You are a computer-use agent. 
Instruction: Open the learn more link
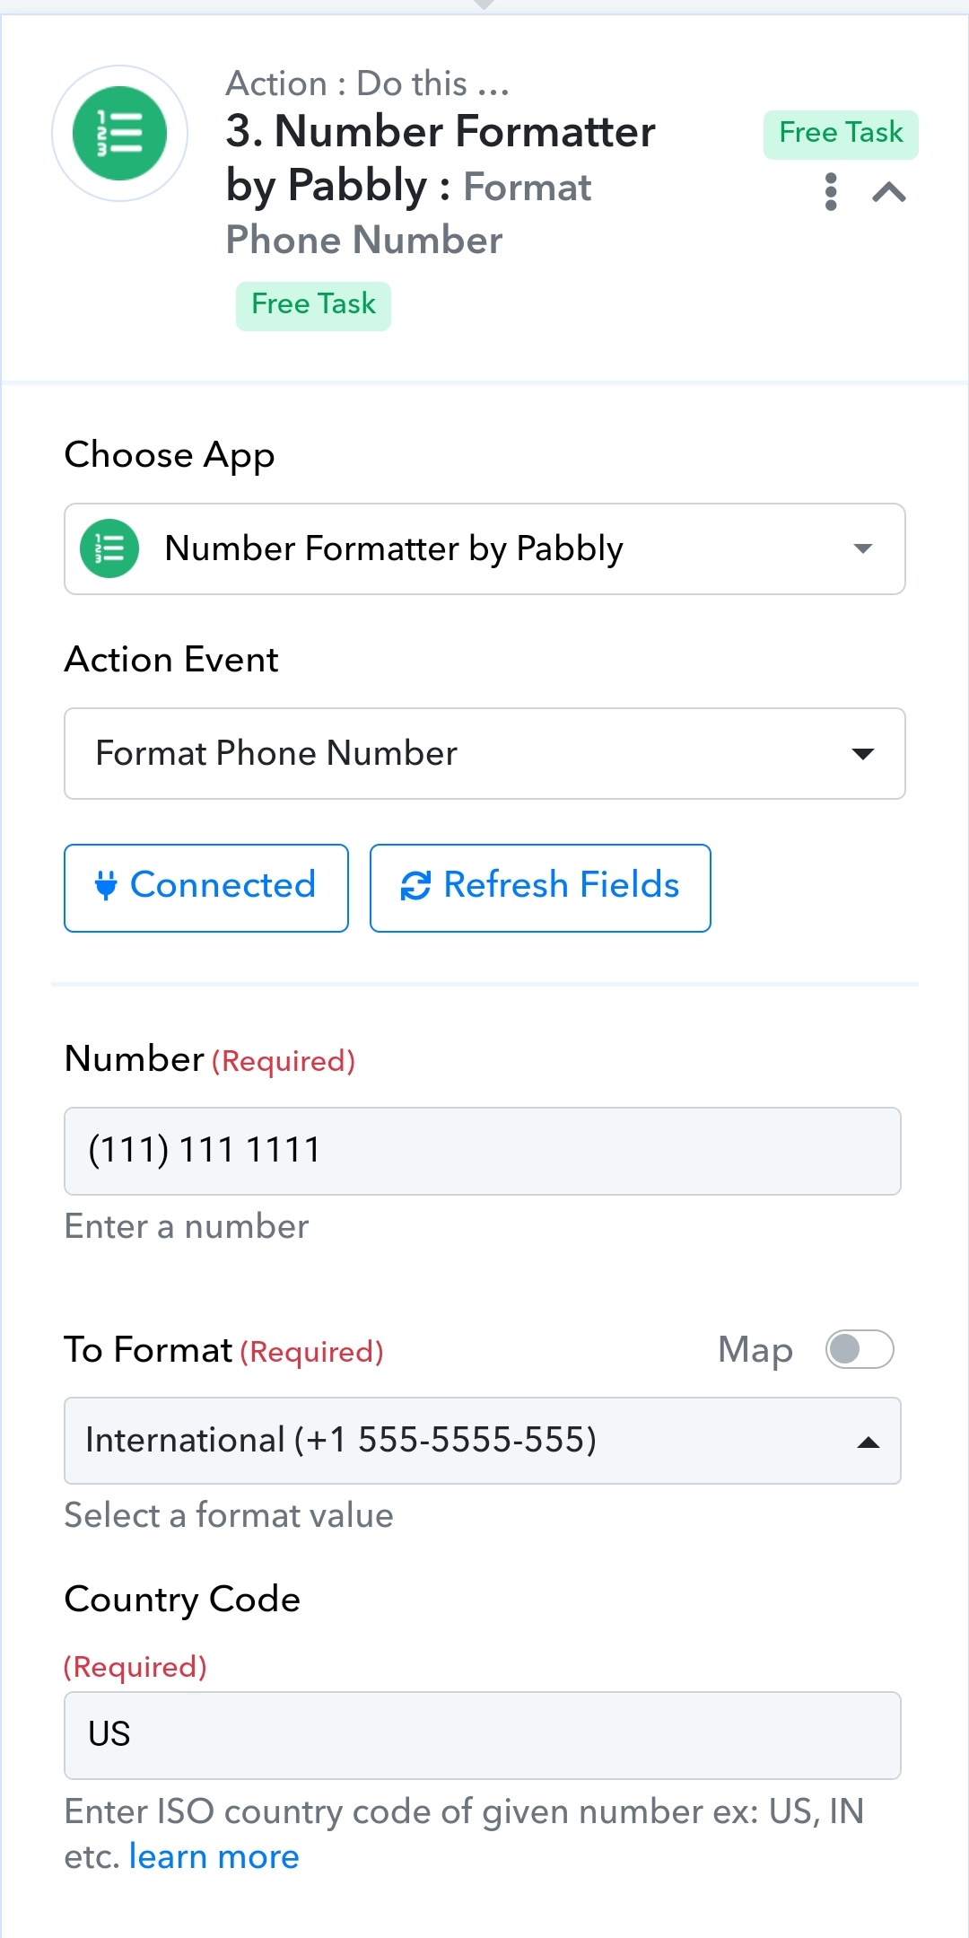point(214,1856)
